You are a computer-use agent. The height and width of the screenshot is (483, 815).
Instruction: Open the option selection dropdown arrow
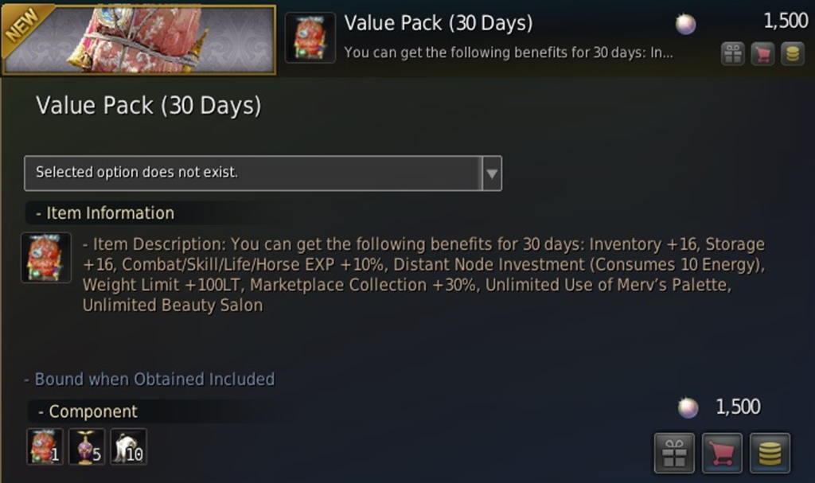(492, 173)
